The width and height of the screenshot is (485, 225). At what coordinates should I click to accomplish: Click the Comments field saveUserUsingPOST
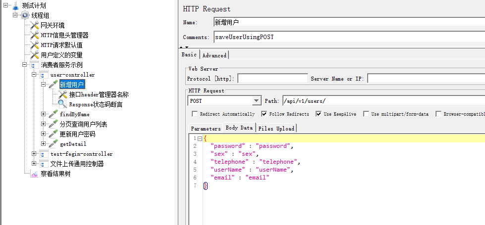(349, 38)
